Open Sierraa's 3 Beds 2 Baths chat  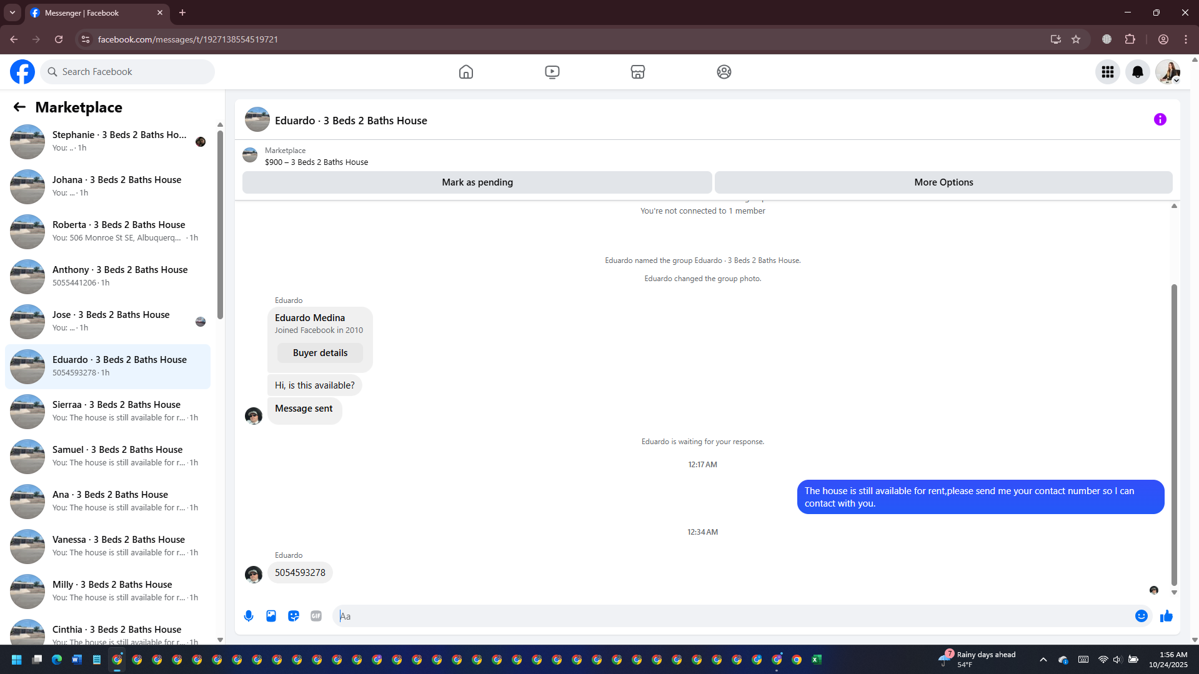click(107, 411)
